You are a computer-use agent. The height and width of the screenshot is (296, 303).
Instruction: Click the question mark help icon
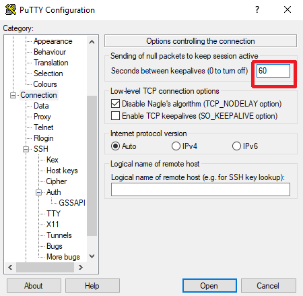coord(257,9)
